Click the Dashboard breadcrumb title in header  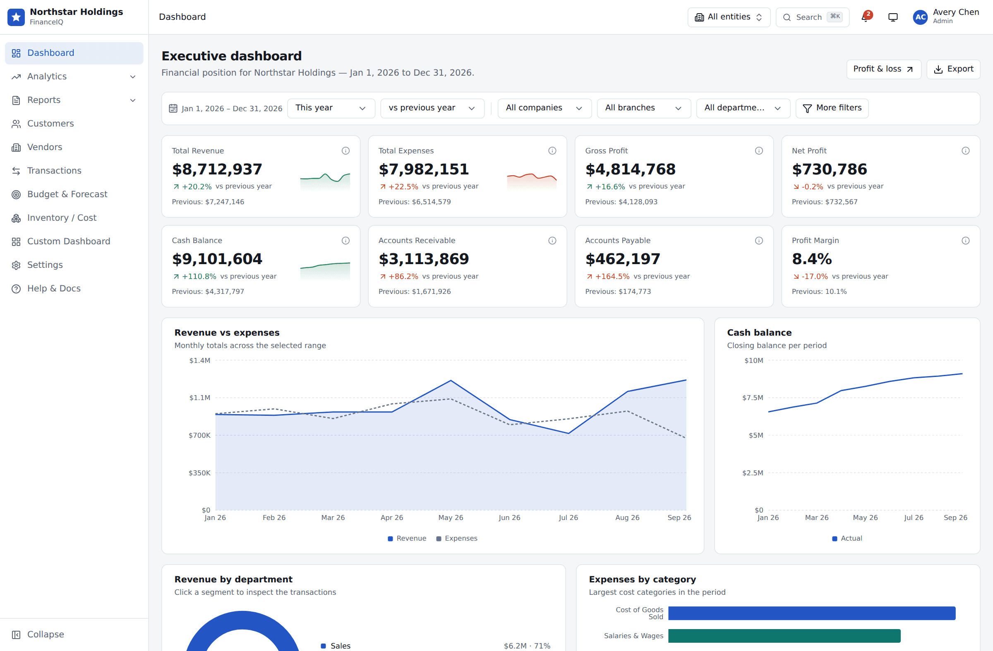[x=182, y=17]
